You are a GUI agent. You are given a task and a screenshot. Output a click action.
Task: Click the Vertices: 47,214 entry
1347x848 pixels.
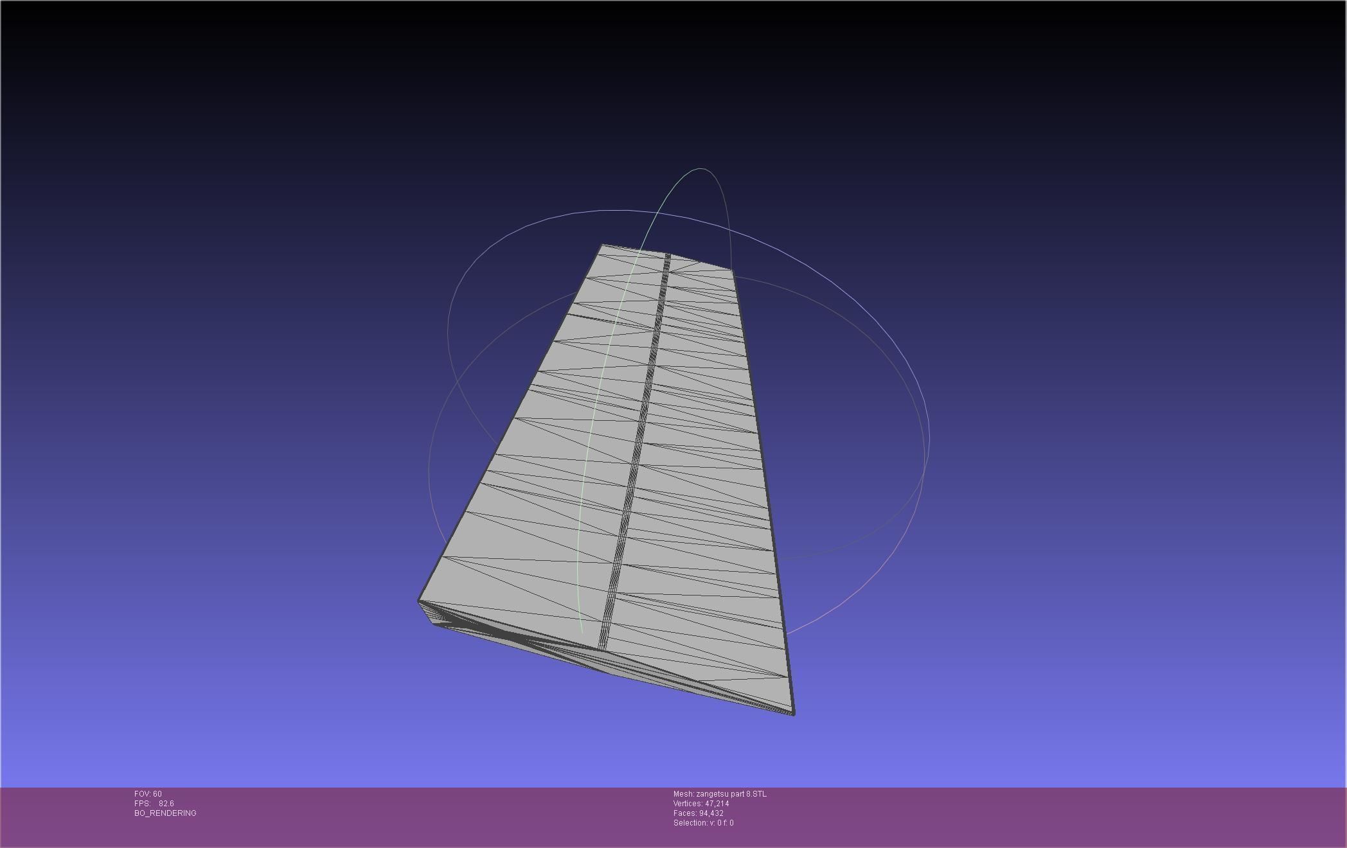tap(701, 804)
